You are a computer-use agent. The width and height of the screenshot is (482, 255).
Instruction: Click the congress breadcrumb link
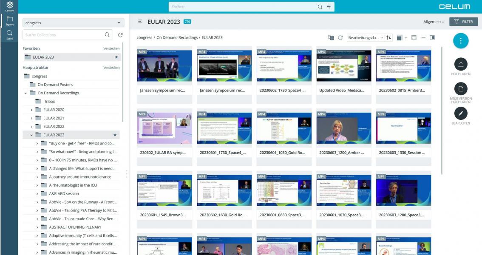point(145,37)
